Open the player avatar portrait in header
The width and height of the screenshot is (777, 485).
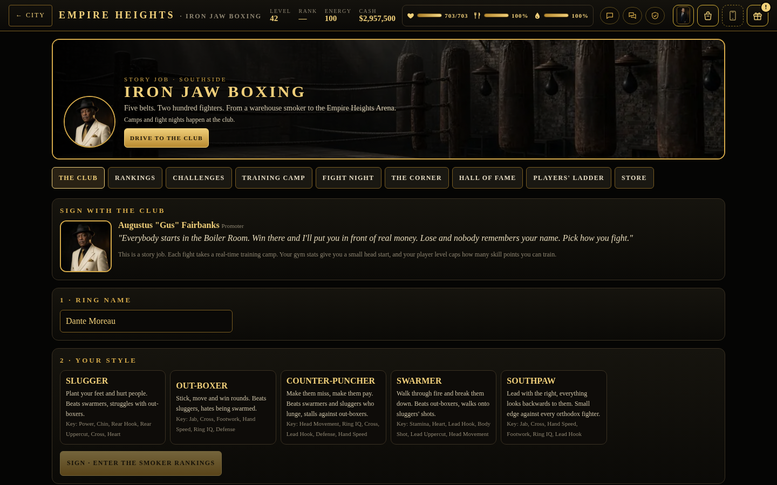(x=683, y=16)
